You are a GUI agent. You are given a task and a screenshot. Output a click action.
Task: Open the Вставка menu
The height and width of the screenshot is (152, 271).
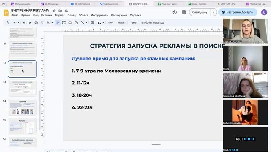[47, 15]
